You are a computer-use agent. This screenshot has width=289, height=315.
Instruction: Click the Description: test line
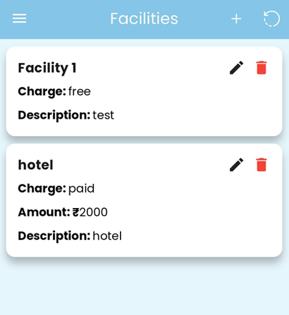pos(66,115)
